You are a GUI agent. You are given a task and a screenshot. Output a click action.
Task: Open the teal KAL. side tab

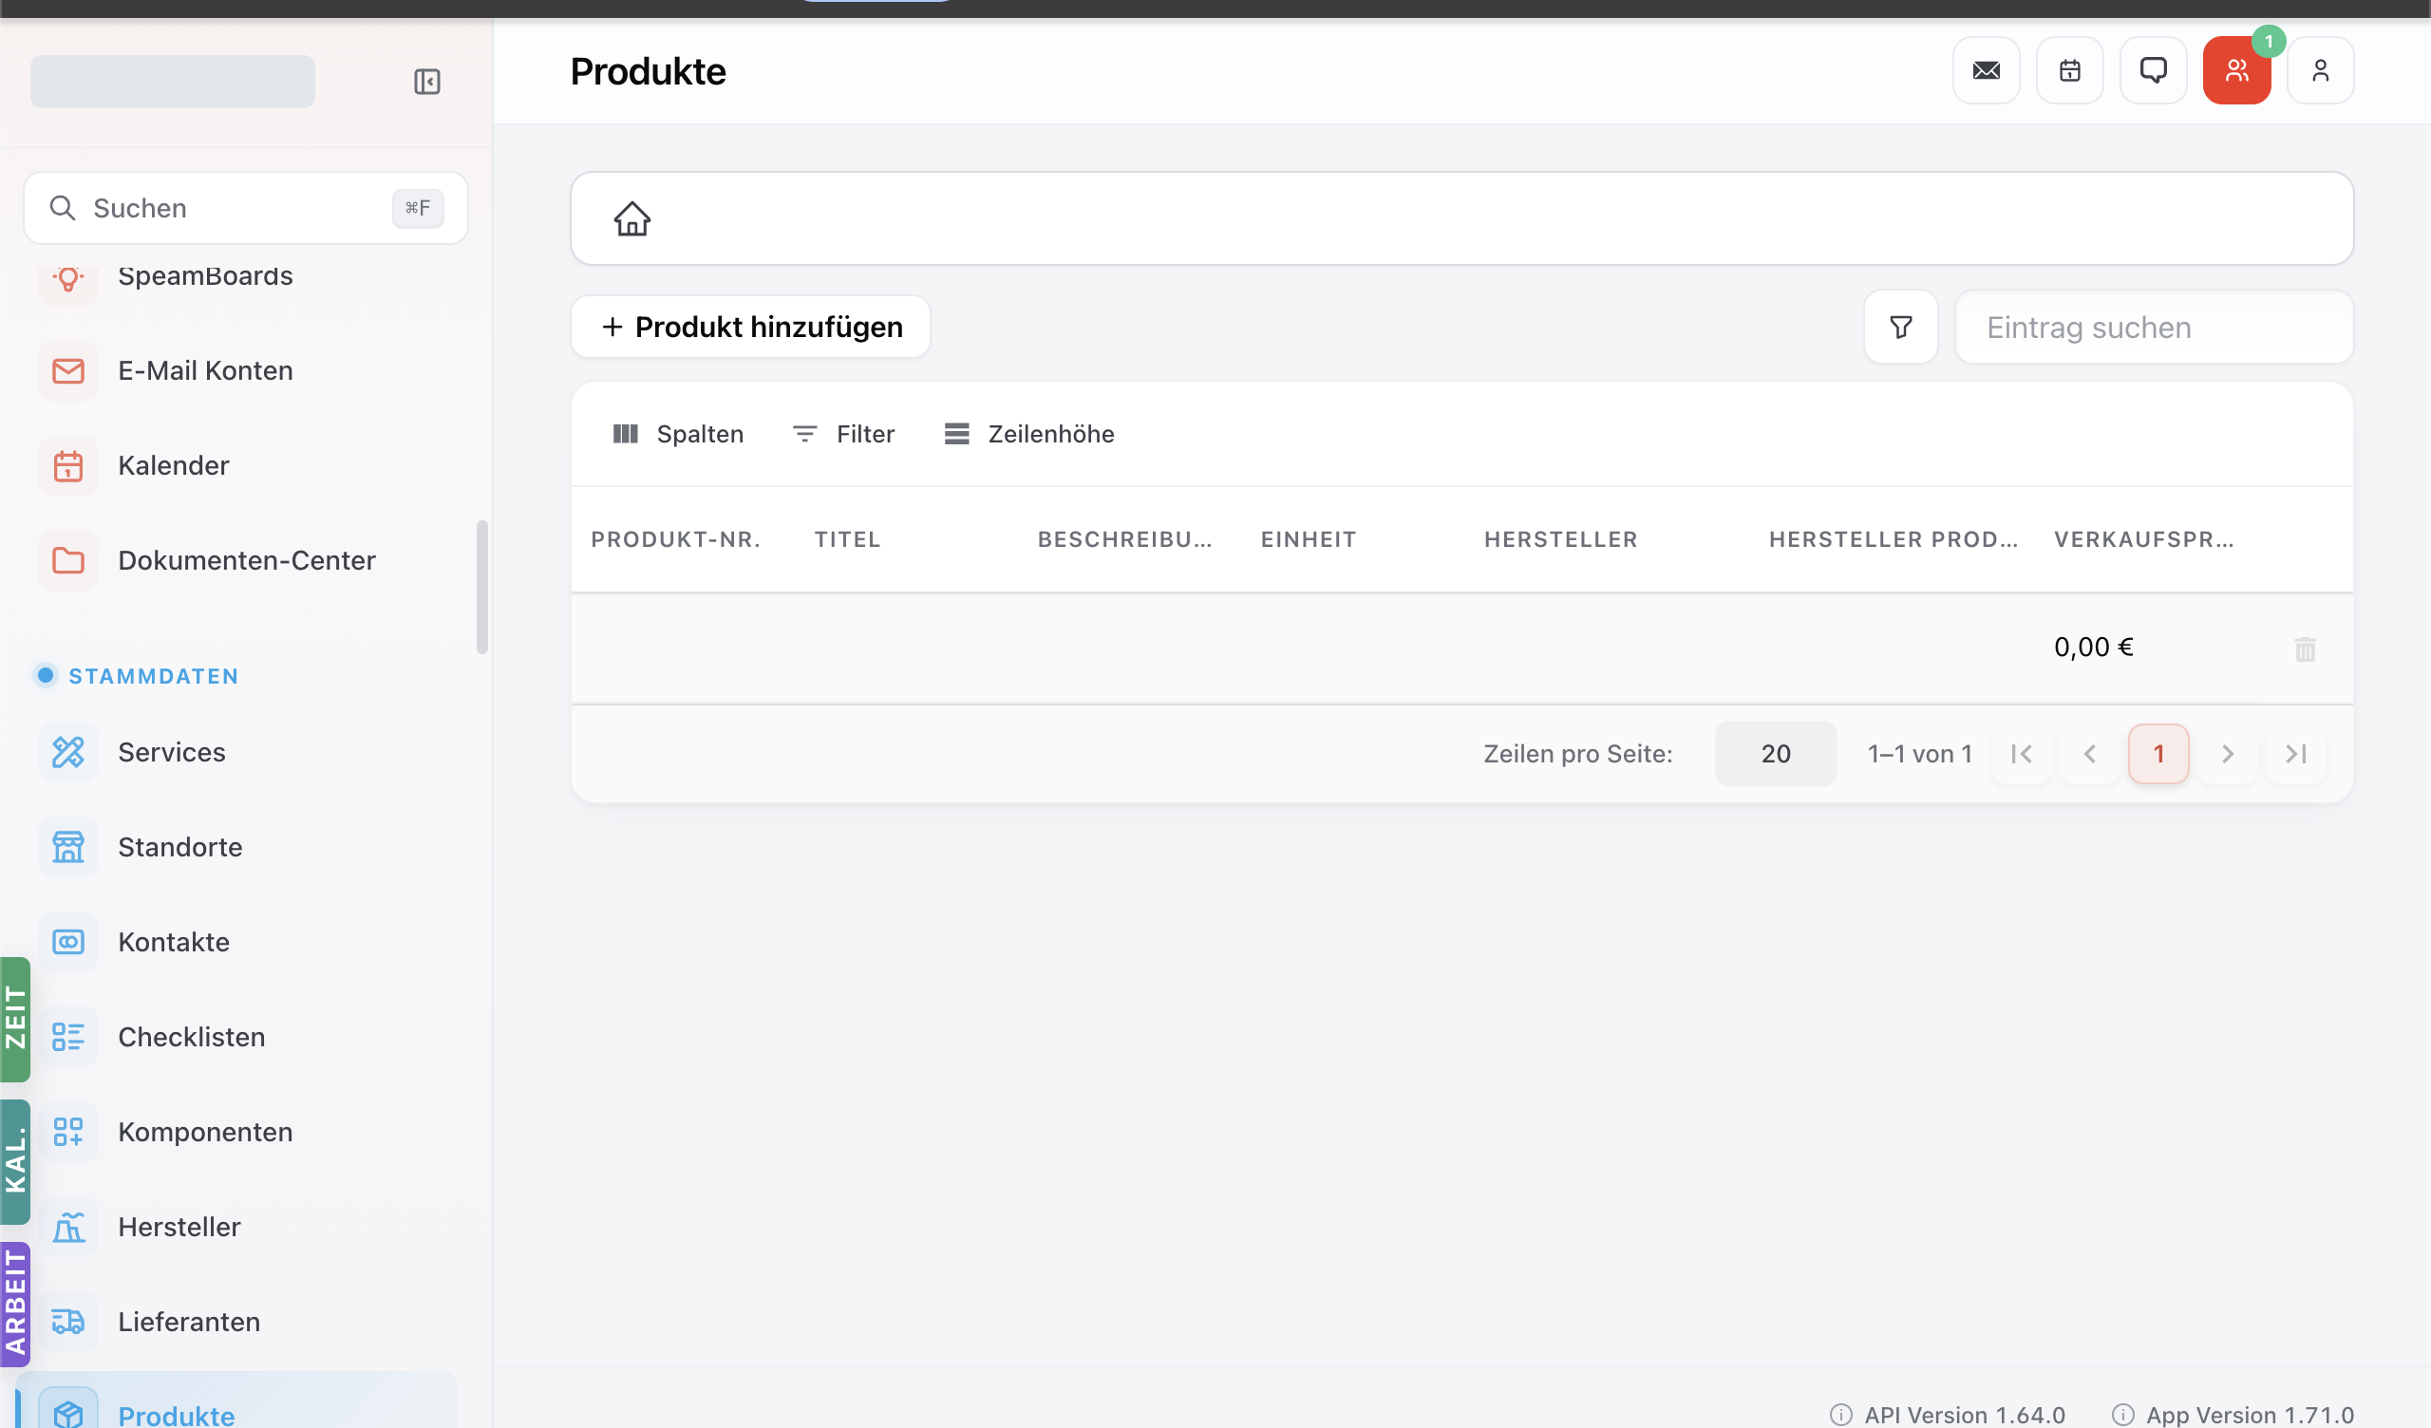(15, 1162)
